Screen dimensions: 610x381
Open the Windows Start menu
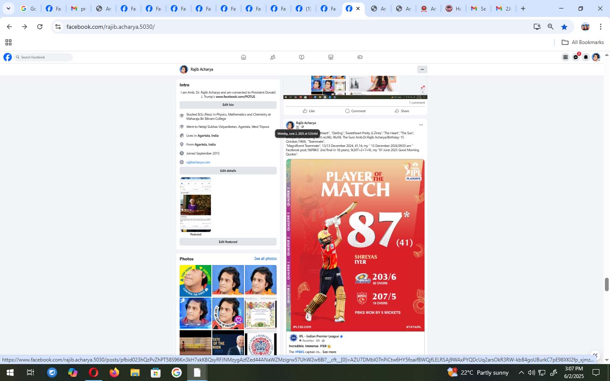[10, 373]
